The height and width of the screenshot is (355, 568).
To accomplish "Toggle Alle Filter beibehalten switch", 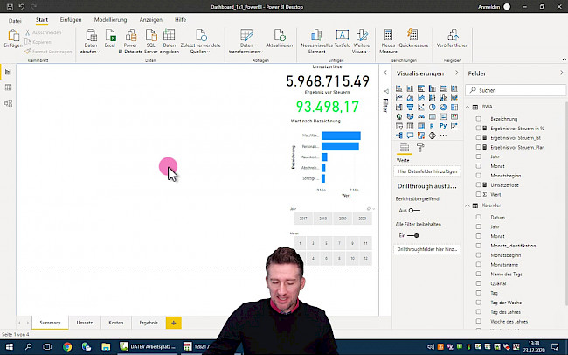I will [x=413, y=235].
